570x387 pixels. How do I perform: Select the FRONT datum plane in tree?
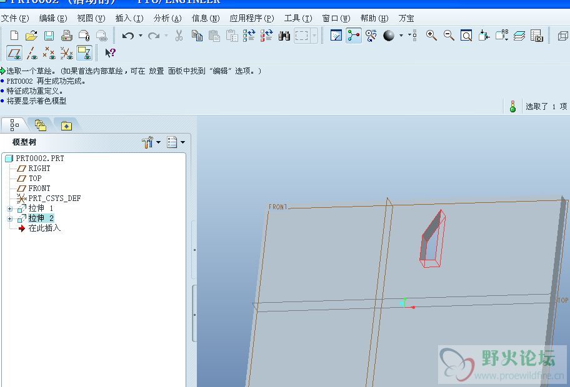click(39, 189)
